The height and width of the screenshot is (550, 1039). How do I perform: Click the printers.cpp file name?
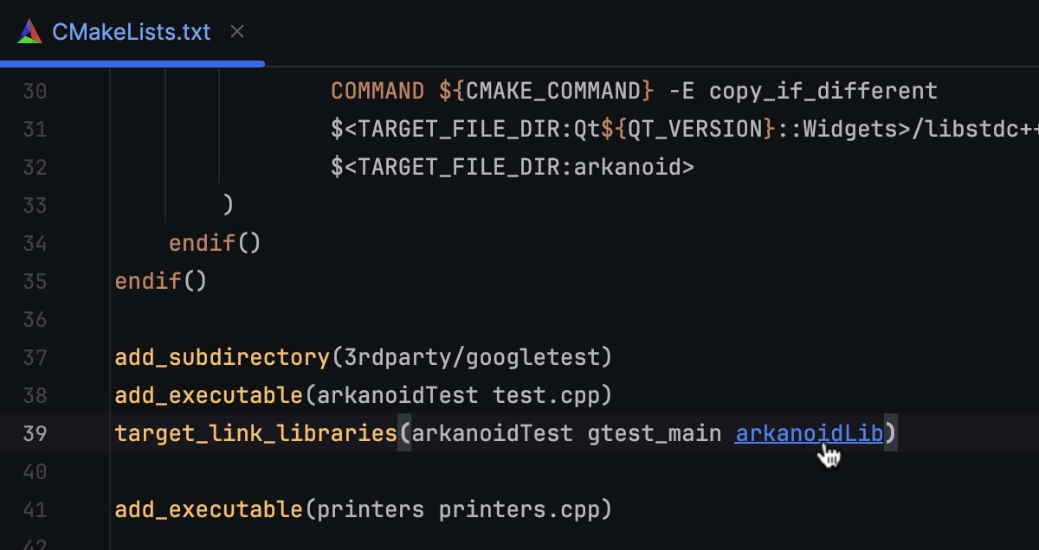coord(519,509)
